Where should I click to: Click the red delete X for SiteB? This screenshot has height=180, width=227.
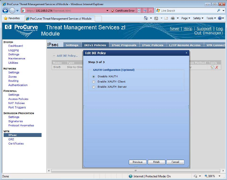coord(217,67)
